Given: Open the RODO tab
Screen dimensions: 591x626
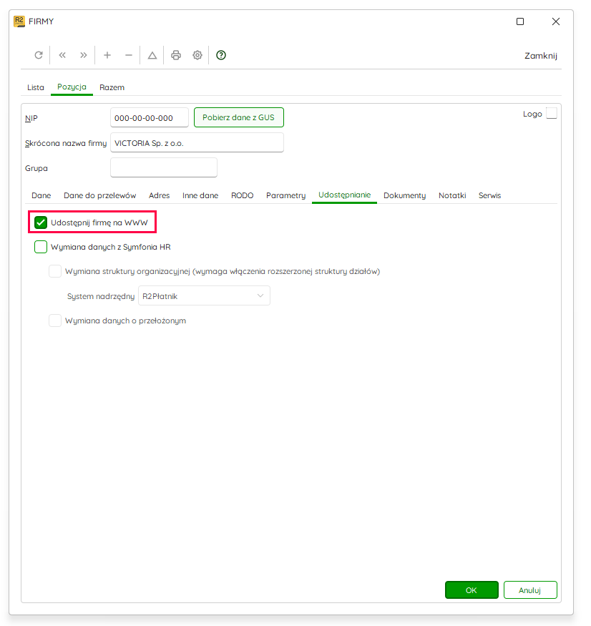Looking at the screenshot, I should (242, 195).
